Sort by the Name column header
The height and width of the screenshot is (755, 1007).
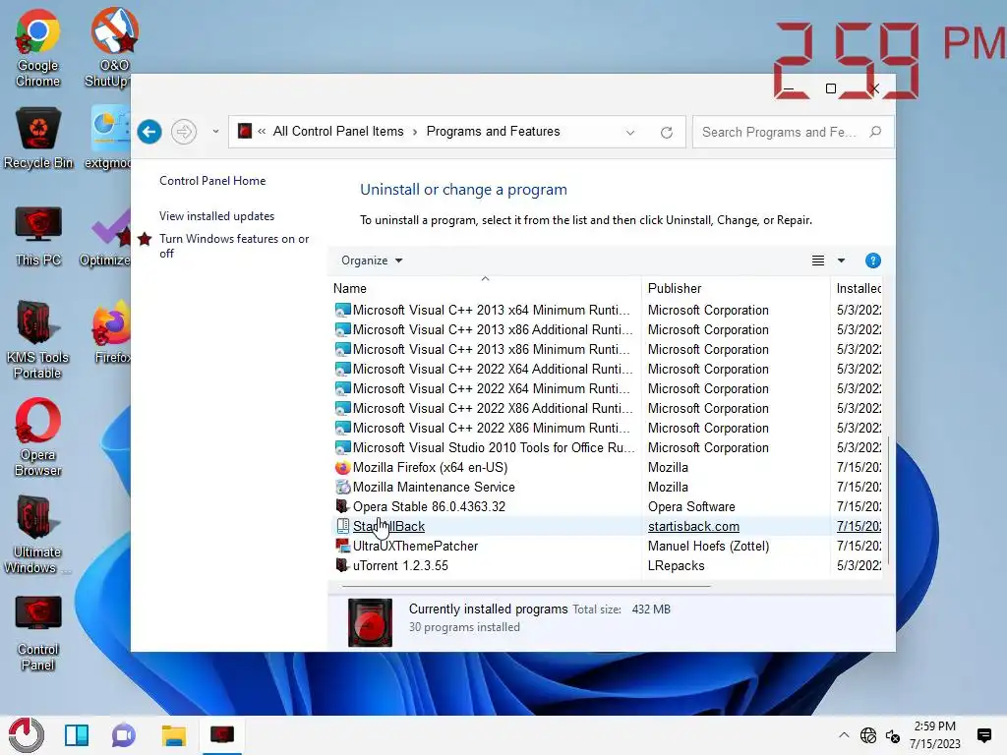tap(485, 288)
